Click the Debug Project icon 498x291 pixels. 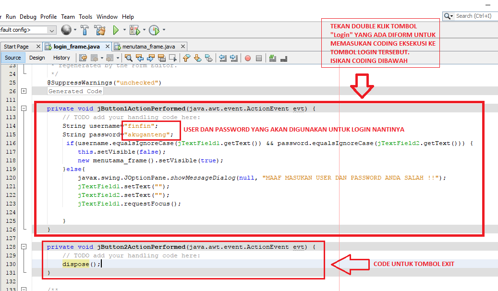[134, 30]
